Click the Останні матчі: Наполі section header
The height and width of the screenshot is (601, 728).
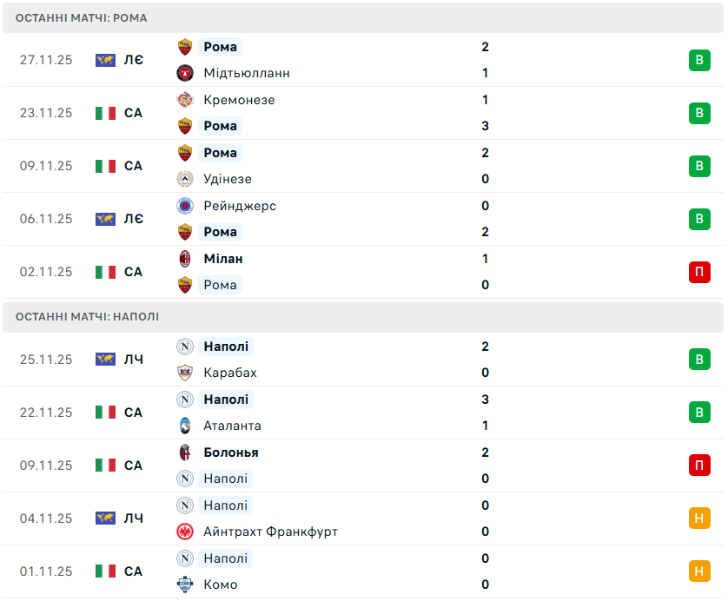(87, 317)
